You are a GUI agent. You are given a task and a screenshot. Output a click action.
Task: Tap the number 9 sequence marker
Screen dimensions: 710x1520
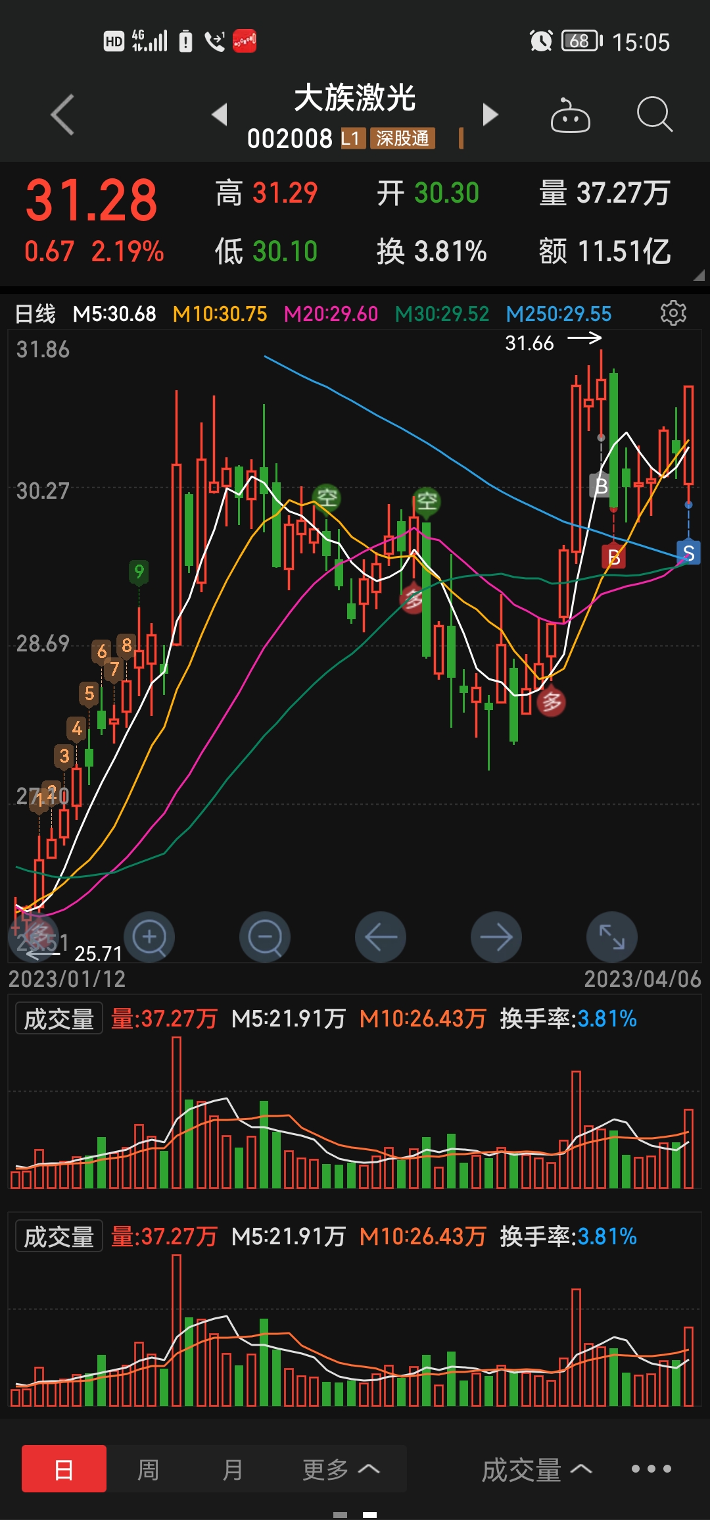coord(139,571)
